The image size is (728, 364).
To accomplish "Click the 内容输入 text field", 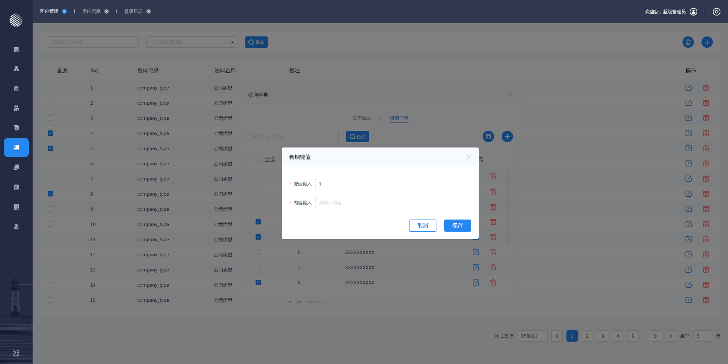I will [393, 202].
